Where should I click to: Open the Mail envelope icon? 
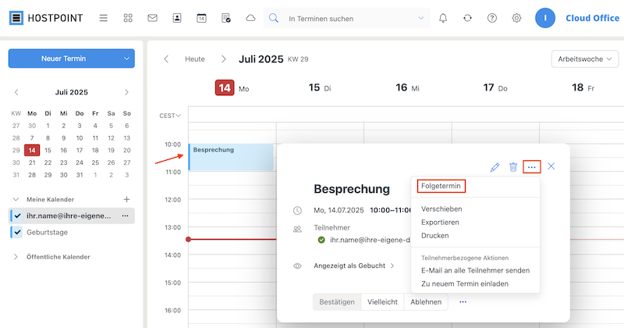point(152,18)
